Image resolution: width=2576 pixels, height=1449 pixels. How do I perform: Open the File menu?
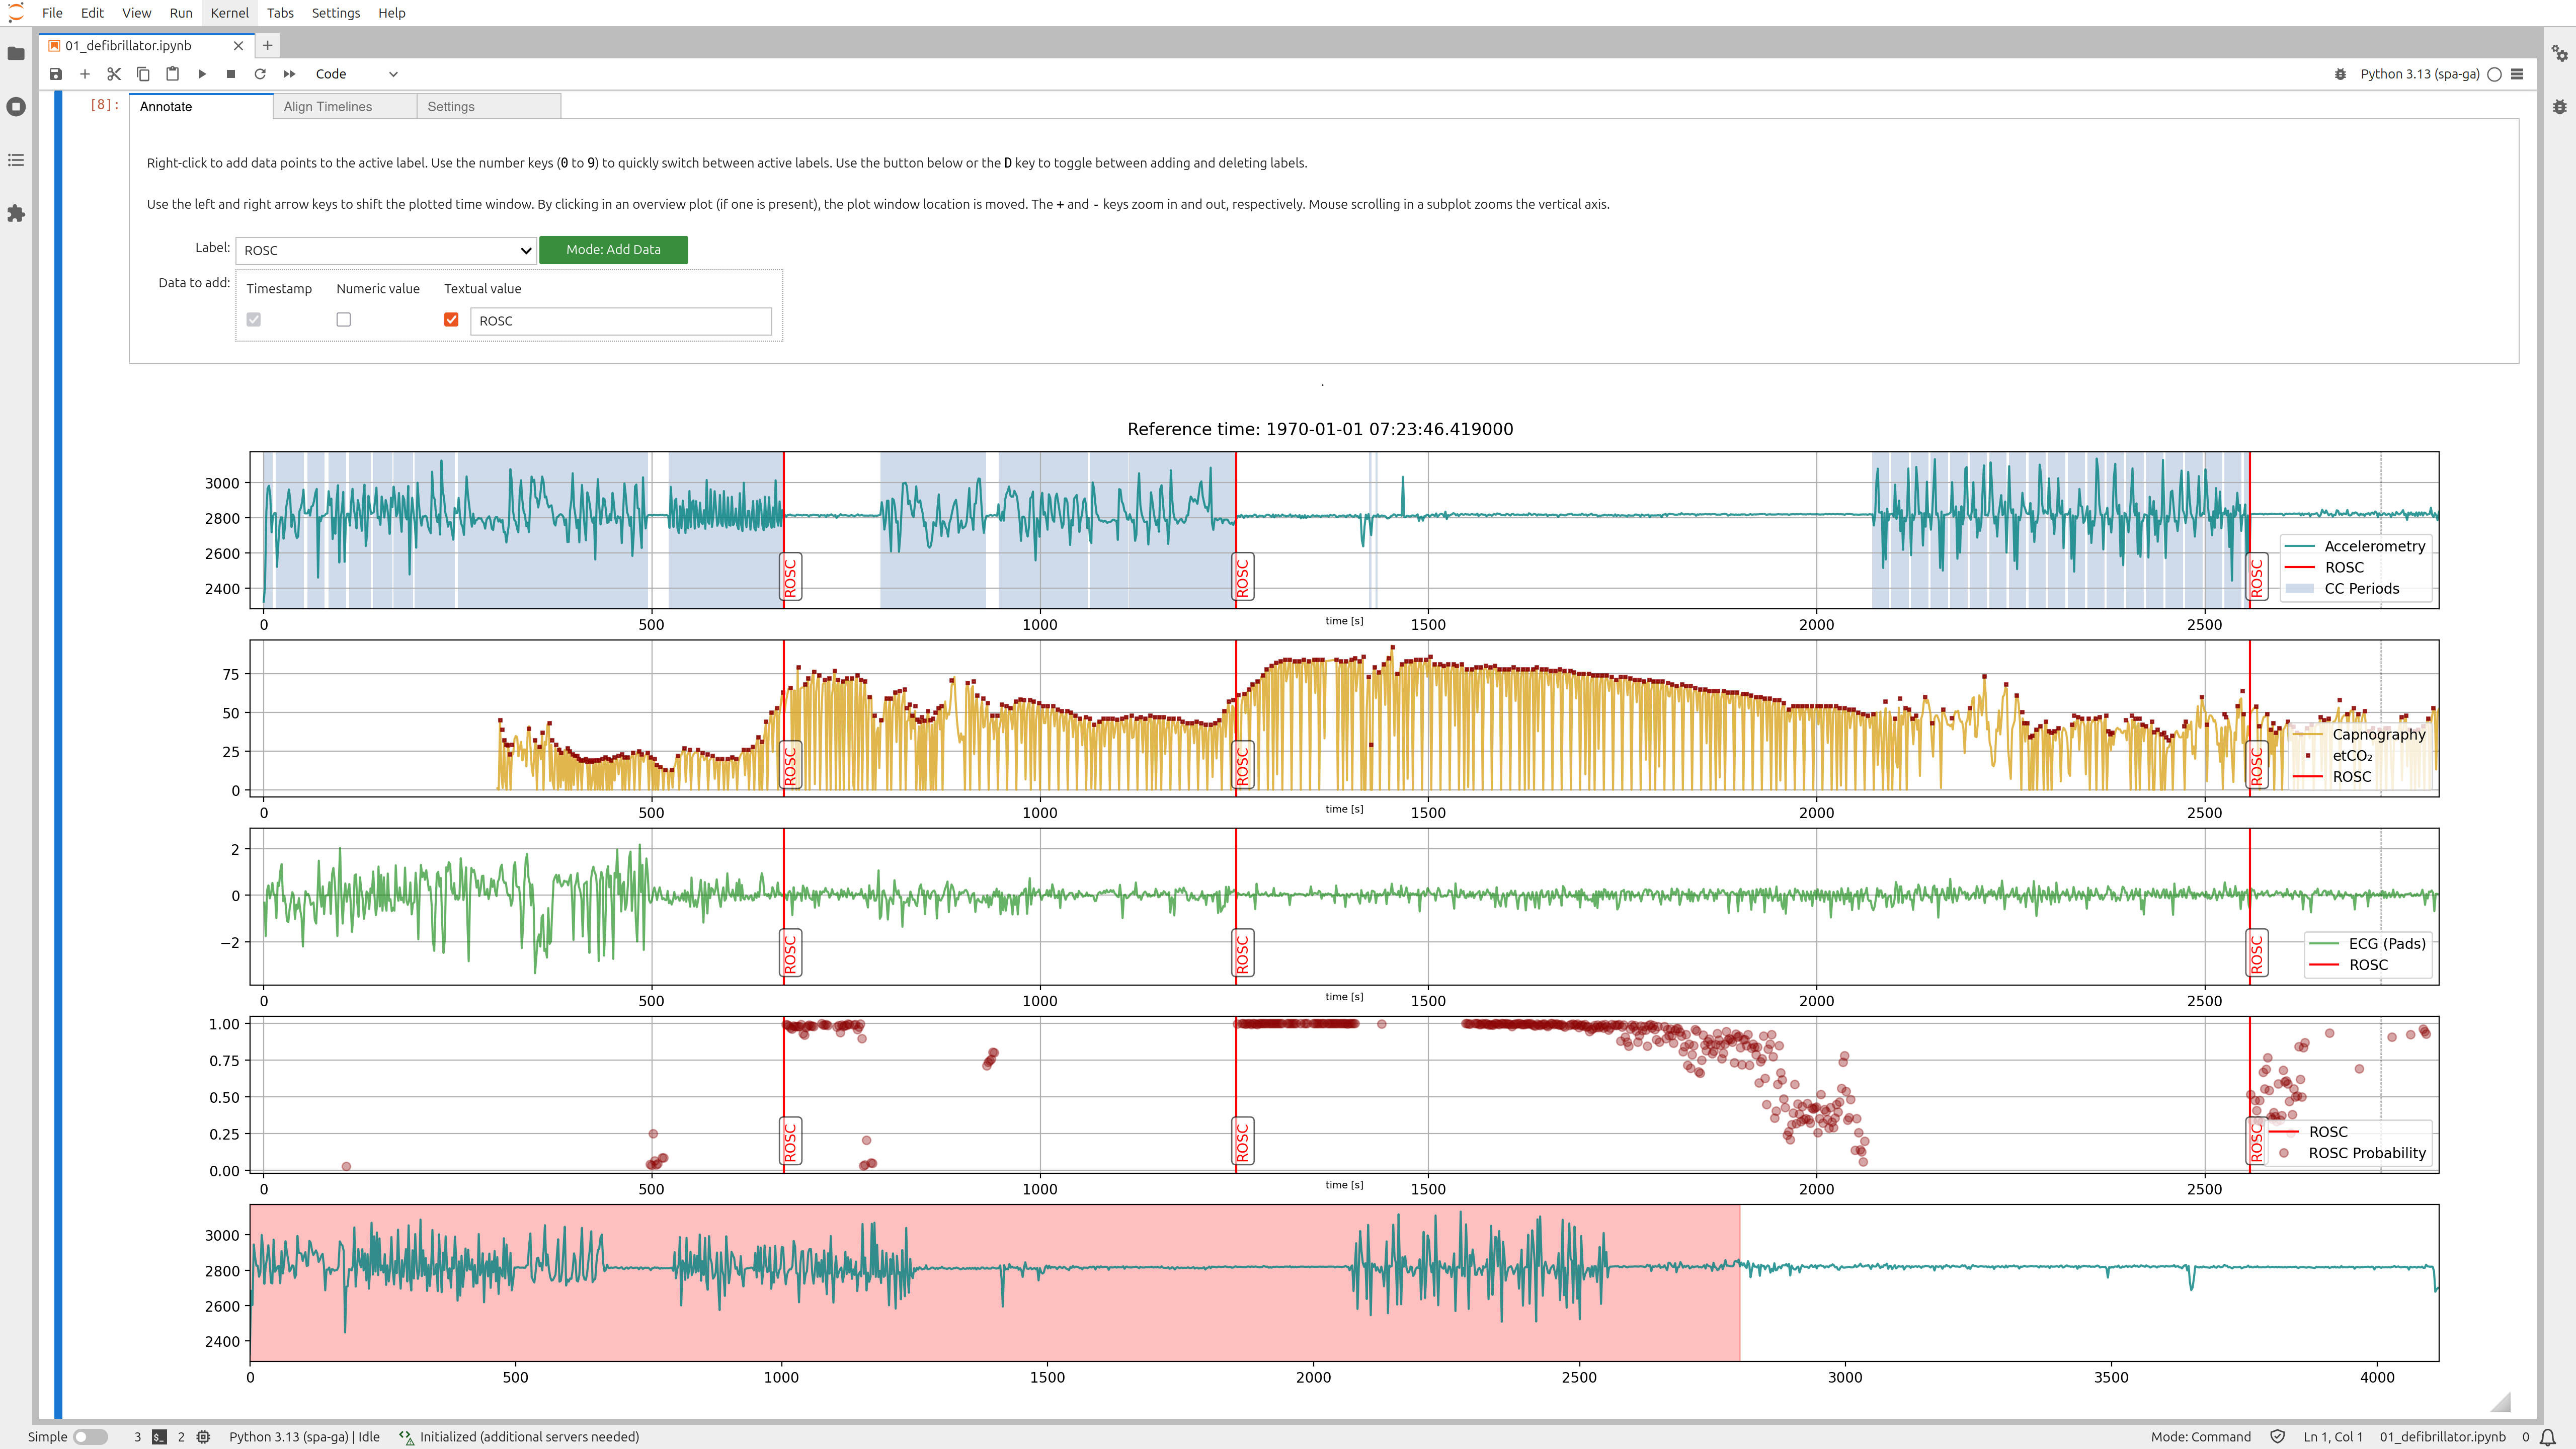click(x=52, y=13)
